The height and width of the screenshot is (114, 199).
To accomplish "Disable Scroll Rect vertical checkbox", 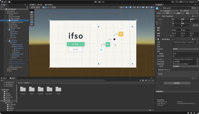I will [x=173, y=47].
